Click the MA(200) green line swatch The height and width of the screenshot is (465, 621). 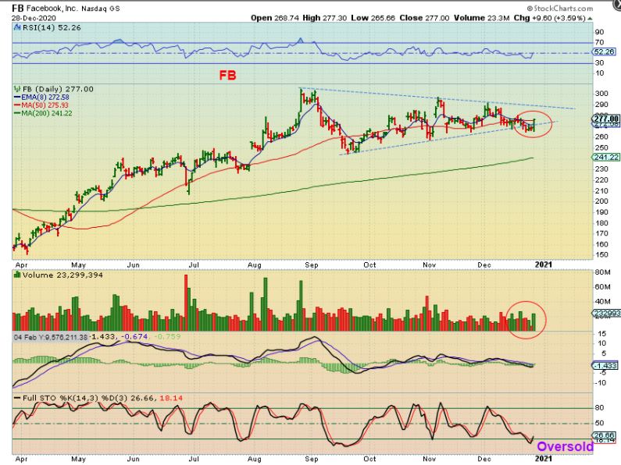click(x=17, y=113)
